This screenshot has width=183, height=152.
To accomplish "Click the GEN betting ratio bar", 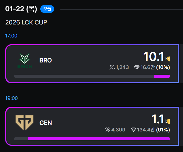I will coord(92,139).
